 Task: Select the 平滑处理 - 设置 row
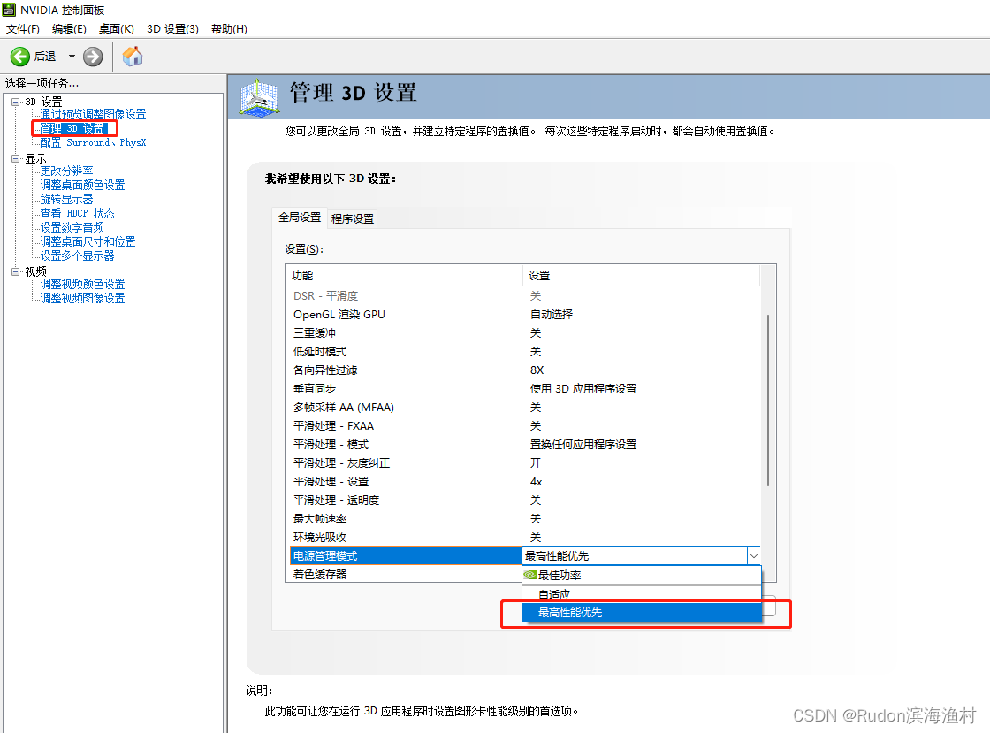tap(525, 482)
